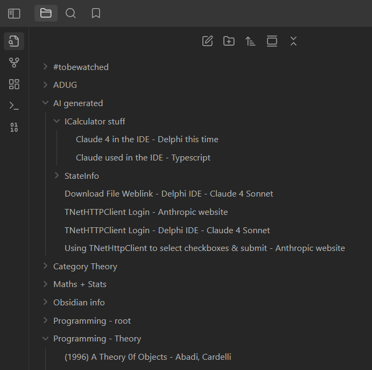Toggle the left sidebar collapse icon
This screenshot has width=372, height=370.
click(14, 13)
